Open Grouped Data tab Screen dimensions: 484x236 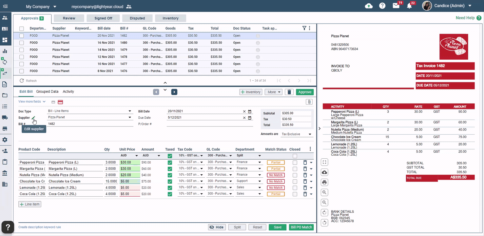(47, 91)
